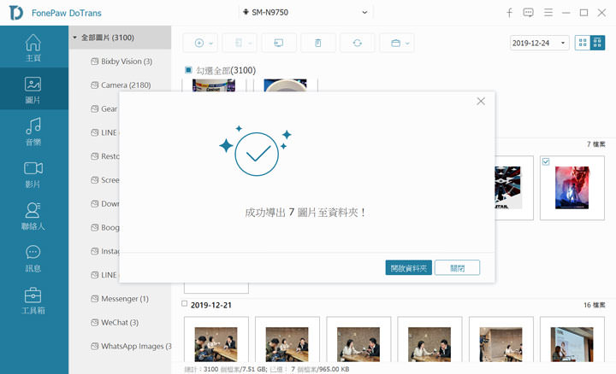Open the red movie poster thumbnail

coord(572,188)
